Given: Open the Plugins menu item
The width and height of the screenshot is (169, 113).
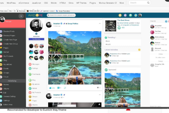Looking at the screenshot, I should 93,3.
